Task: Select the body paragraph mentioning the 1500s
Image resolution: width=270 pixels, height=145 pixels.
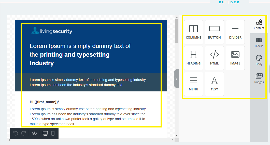Action: pyautogui.click(x=88, y=117)
